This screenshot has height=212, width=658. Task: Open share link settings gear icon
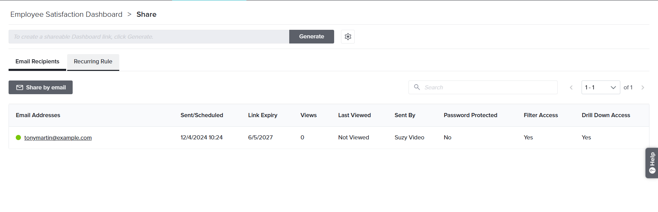pos(348,37)
